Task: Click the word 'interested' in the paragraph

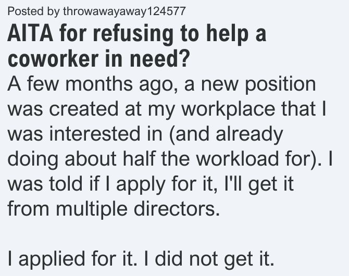Action: (x=94, y=134)
